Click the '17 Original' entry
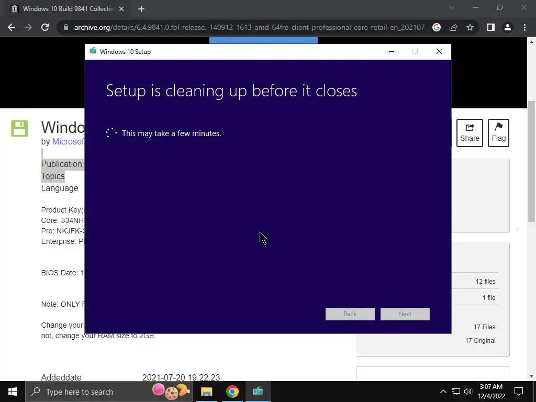This screenshot has height=402, width=536. tap(481, 340)
